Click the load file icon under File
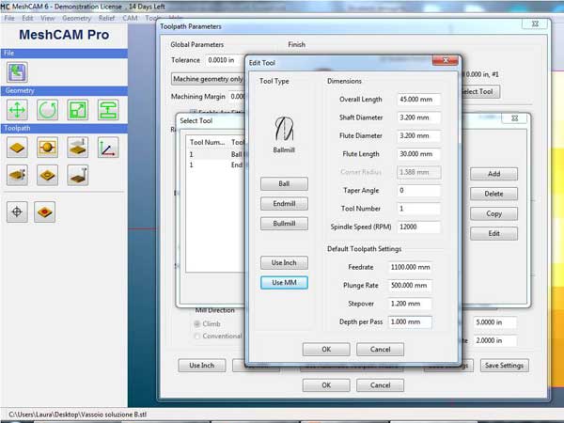This screenshot has width=564, height=423. point(17,72)
